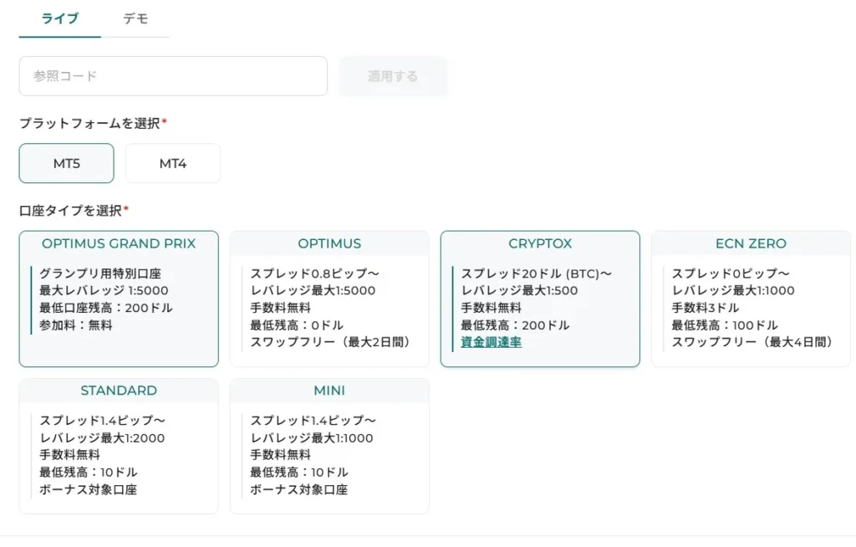Click the STANDARD card header
This screenshot has height=547, width=856.
[118, 391]
